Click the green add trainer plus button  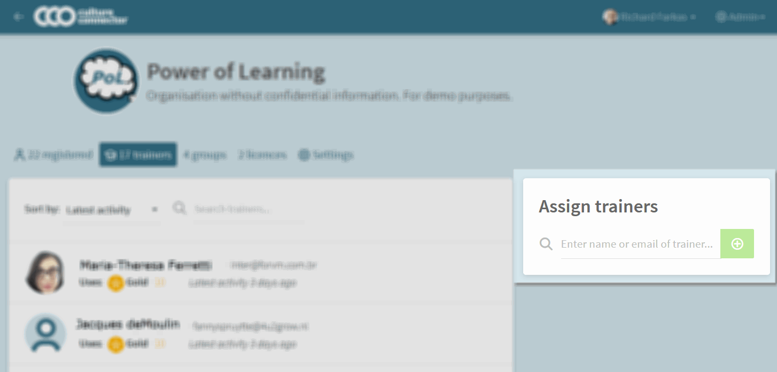point(737,244)
